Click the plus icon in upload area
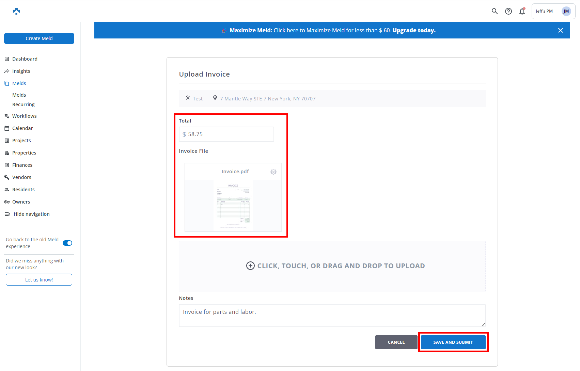Screen dimensions: 580x371 point(250,266)
